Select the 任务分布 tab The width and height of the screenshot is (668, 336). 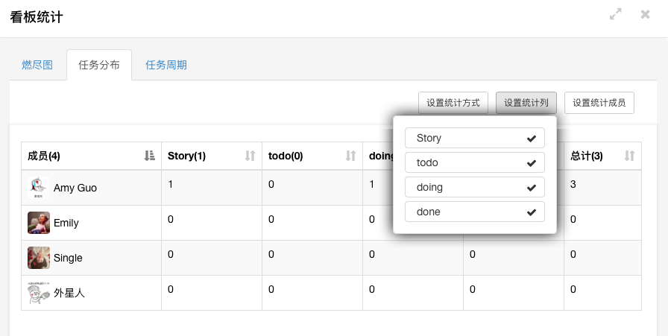pos(99,65)
